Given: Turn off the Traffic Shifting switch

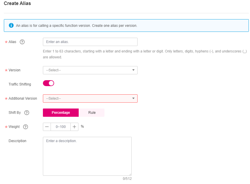Looking at the screenshot, I should coord(49,83).
